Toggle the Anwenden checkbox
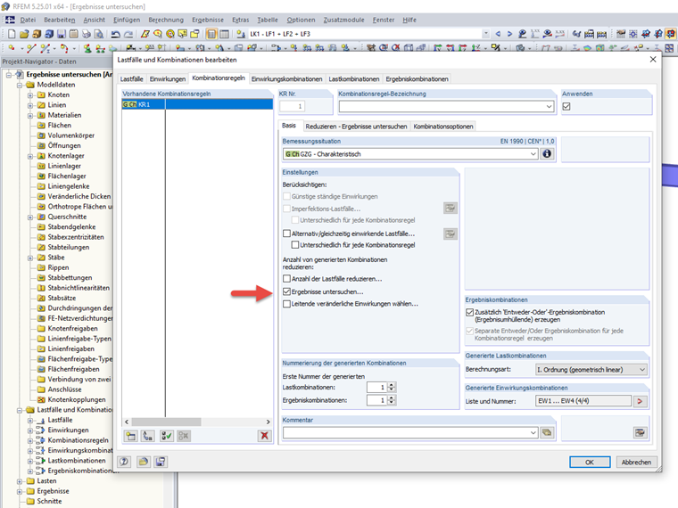 click(x=566, y=106)
